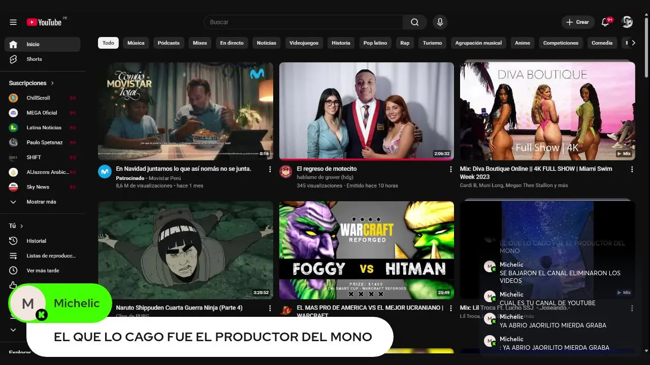This screenshot has width=650, height=365.
Task: Open the Movistar ad video thumbnail
Action: tap(185, 111)
